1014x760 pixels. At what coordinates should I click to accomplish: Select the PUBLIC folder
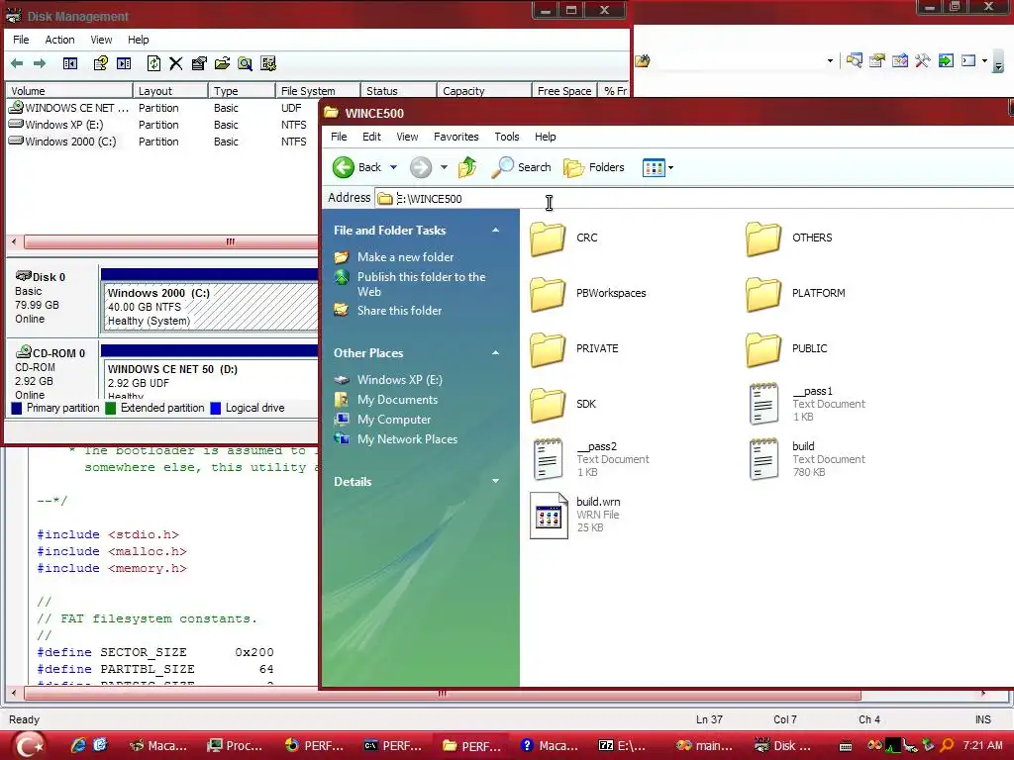(x=786, y=349)
